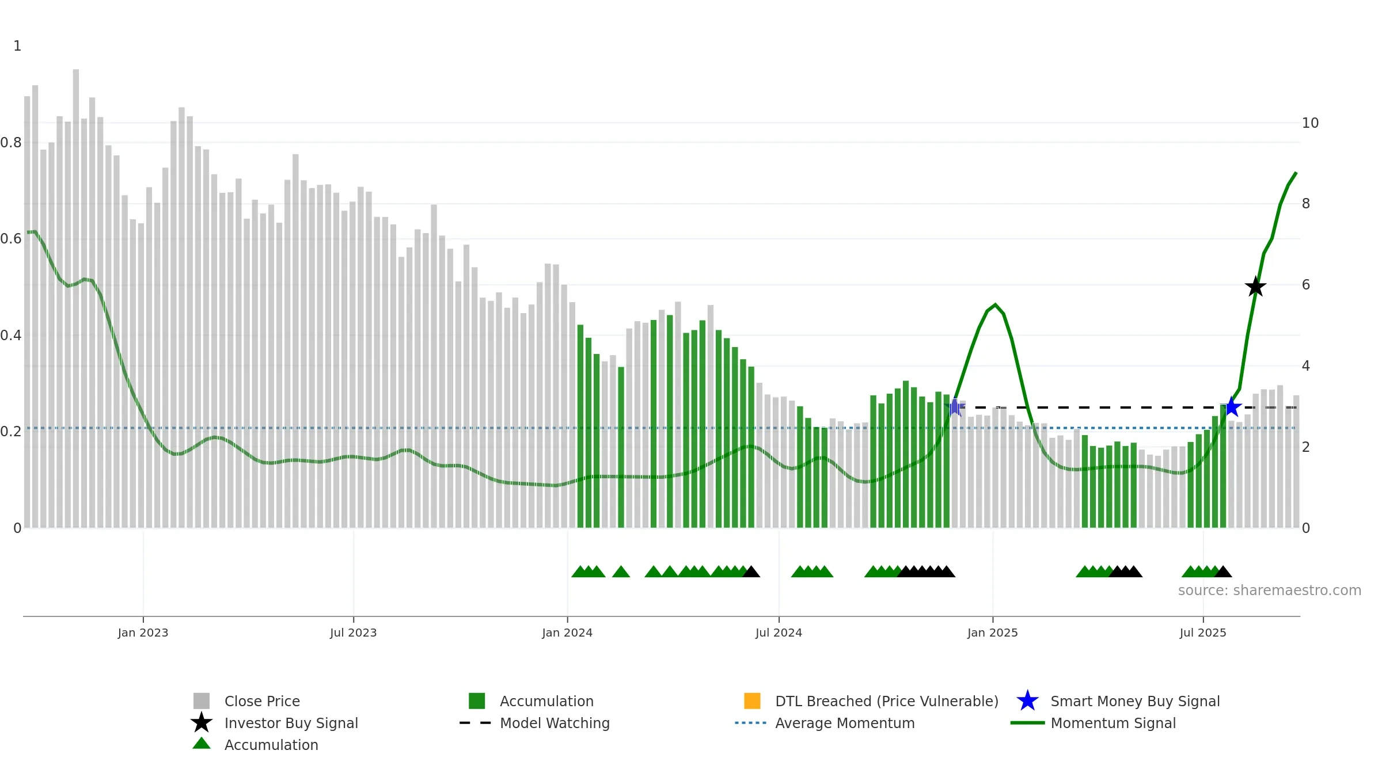The height and width of the screenshot is (777, 1382).
Task: Click the Momentum Signal legend line
Action: tap(1027, 723)
